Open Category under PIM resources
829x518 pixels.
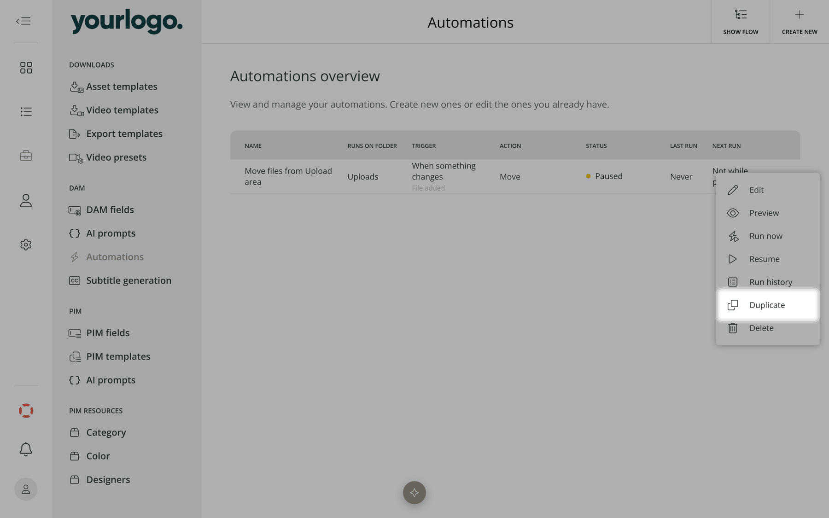(98, 432)
